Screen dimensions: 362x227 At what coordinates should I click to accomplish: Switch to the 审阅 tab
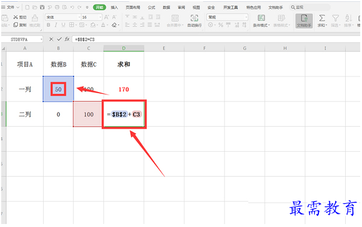181,7
